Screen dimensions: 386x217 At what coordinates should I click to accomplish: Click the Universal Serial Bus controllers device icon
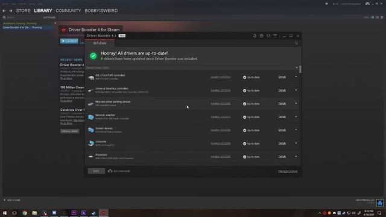pos(91,90)
